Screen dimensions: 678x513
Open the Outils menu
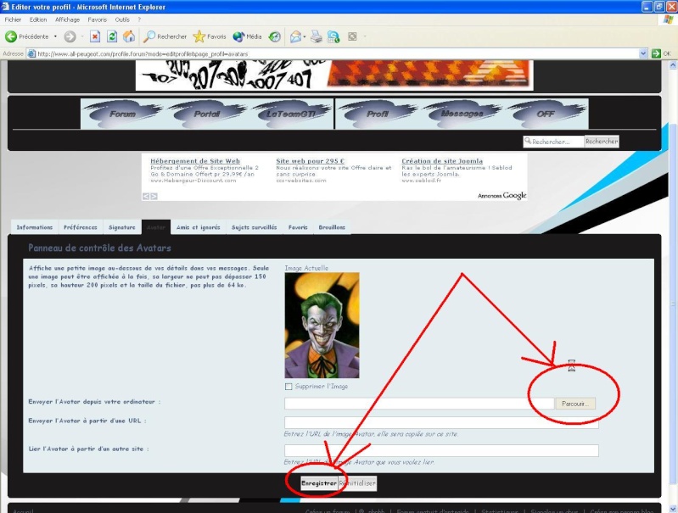pos(122,20)
